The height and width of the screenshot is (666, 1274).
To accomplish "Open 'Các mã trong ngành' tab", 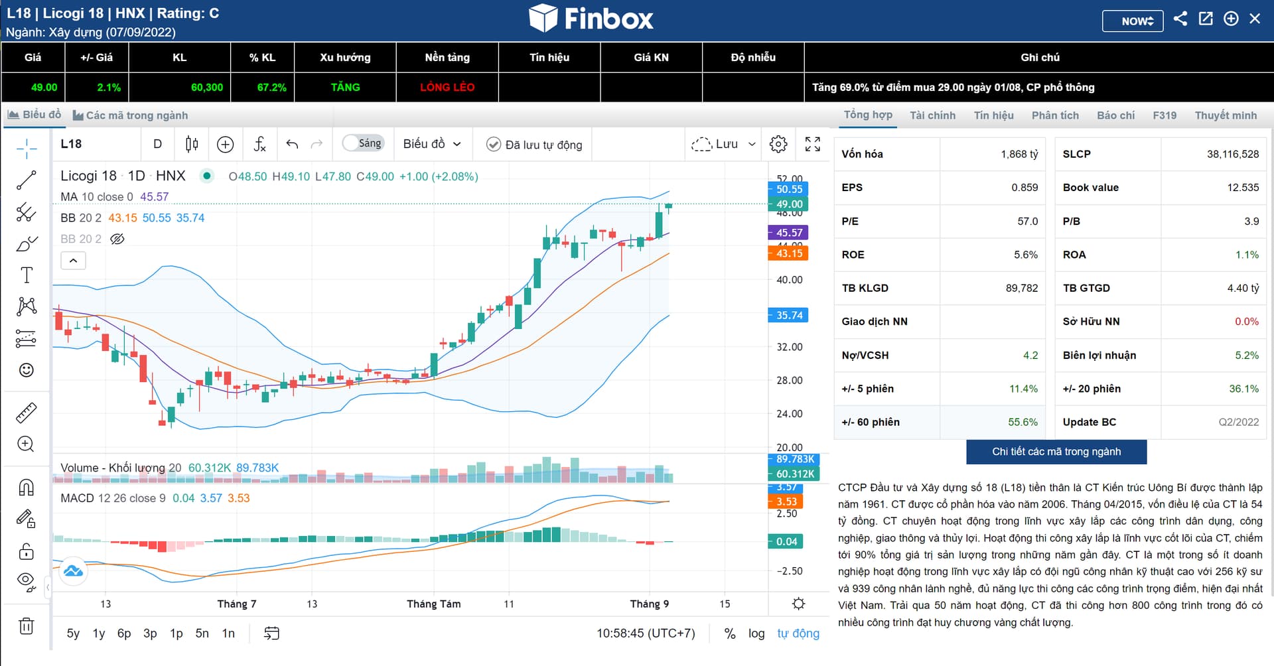I will 130,115.
